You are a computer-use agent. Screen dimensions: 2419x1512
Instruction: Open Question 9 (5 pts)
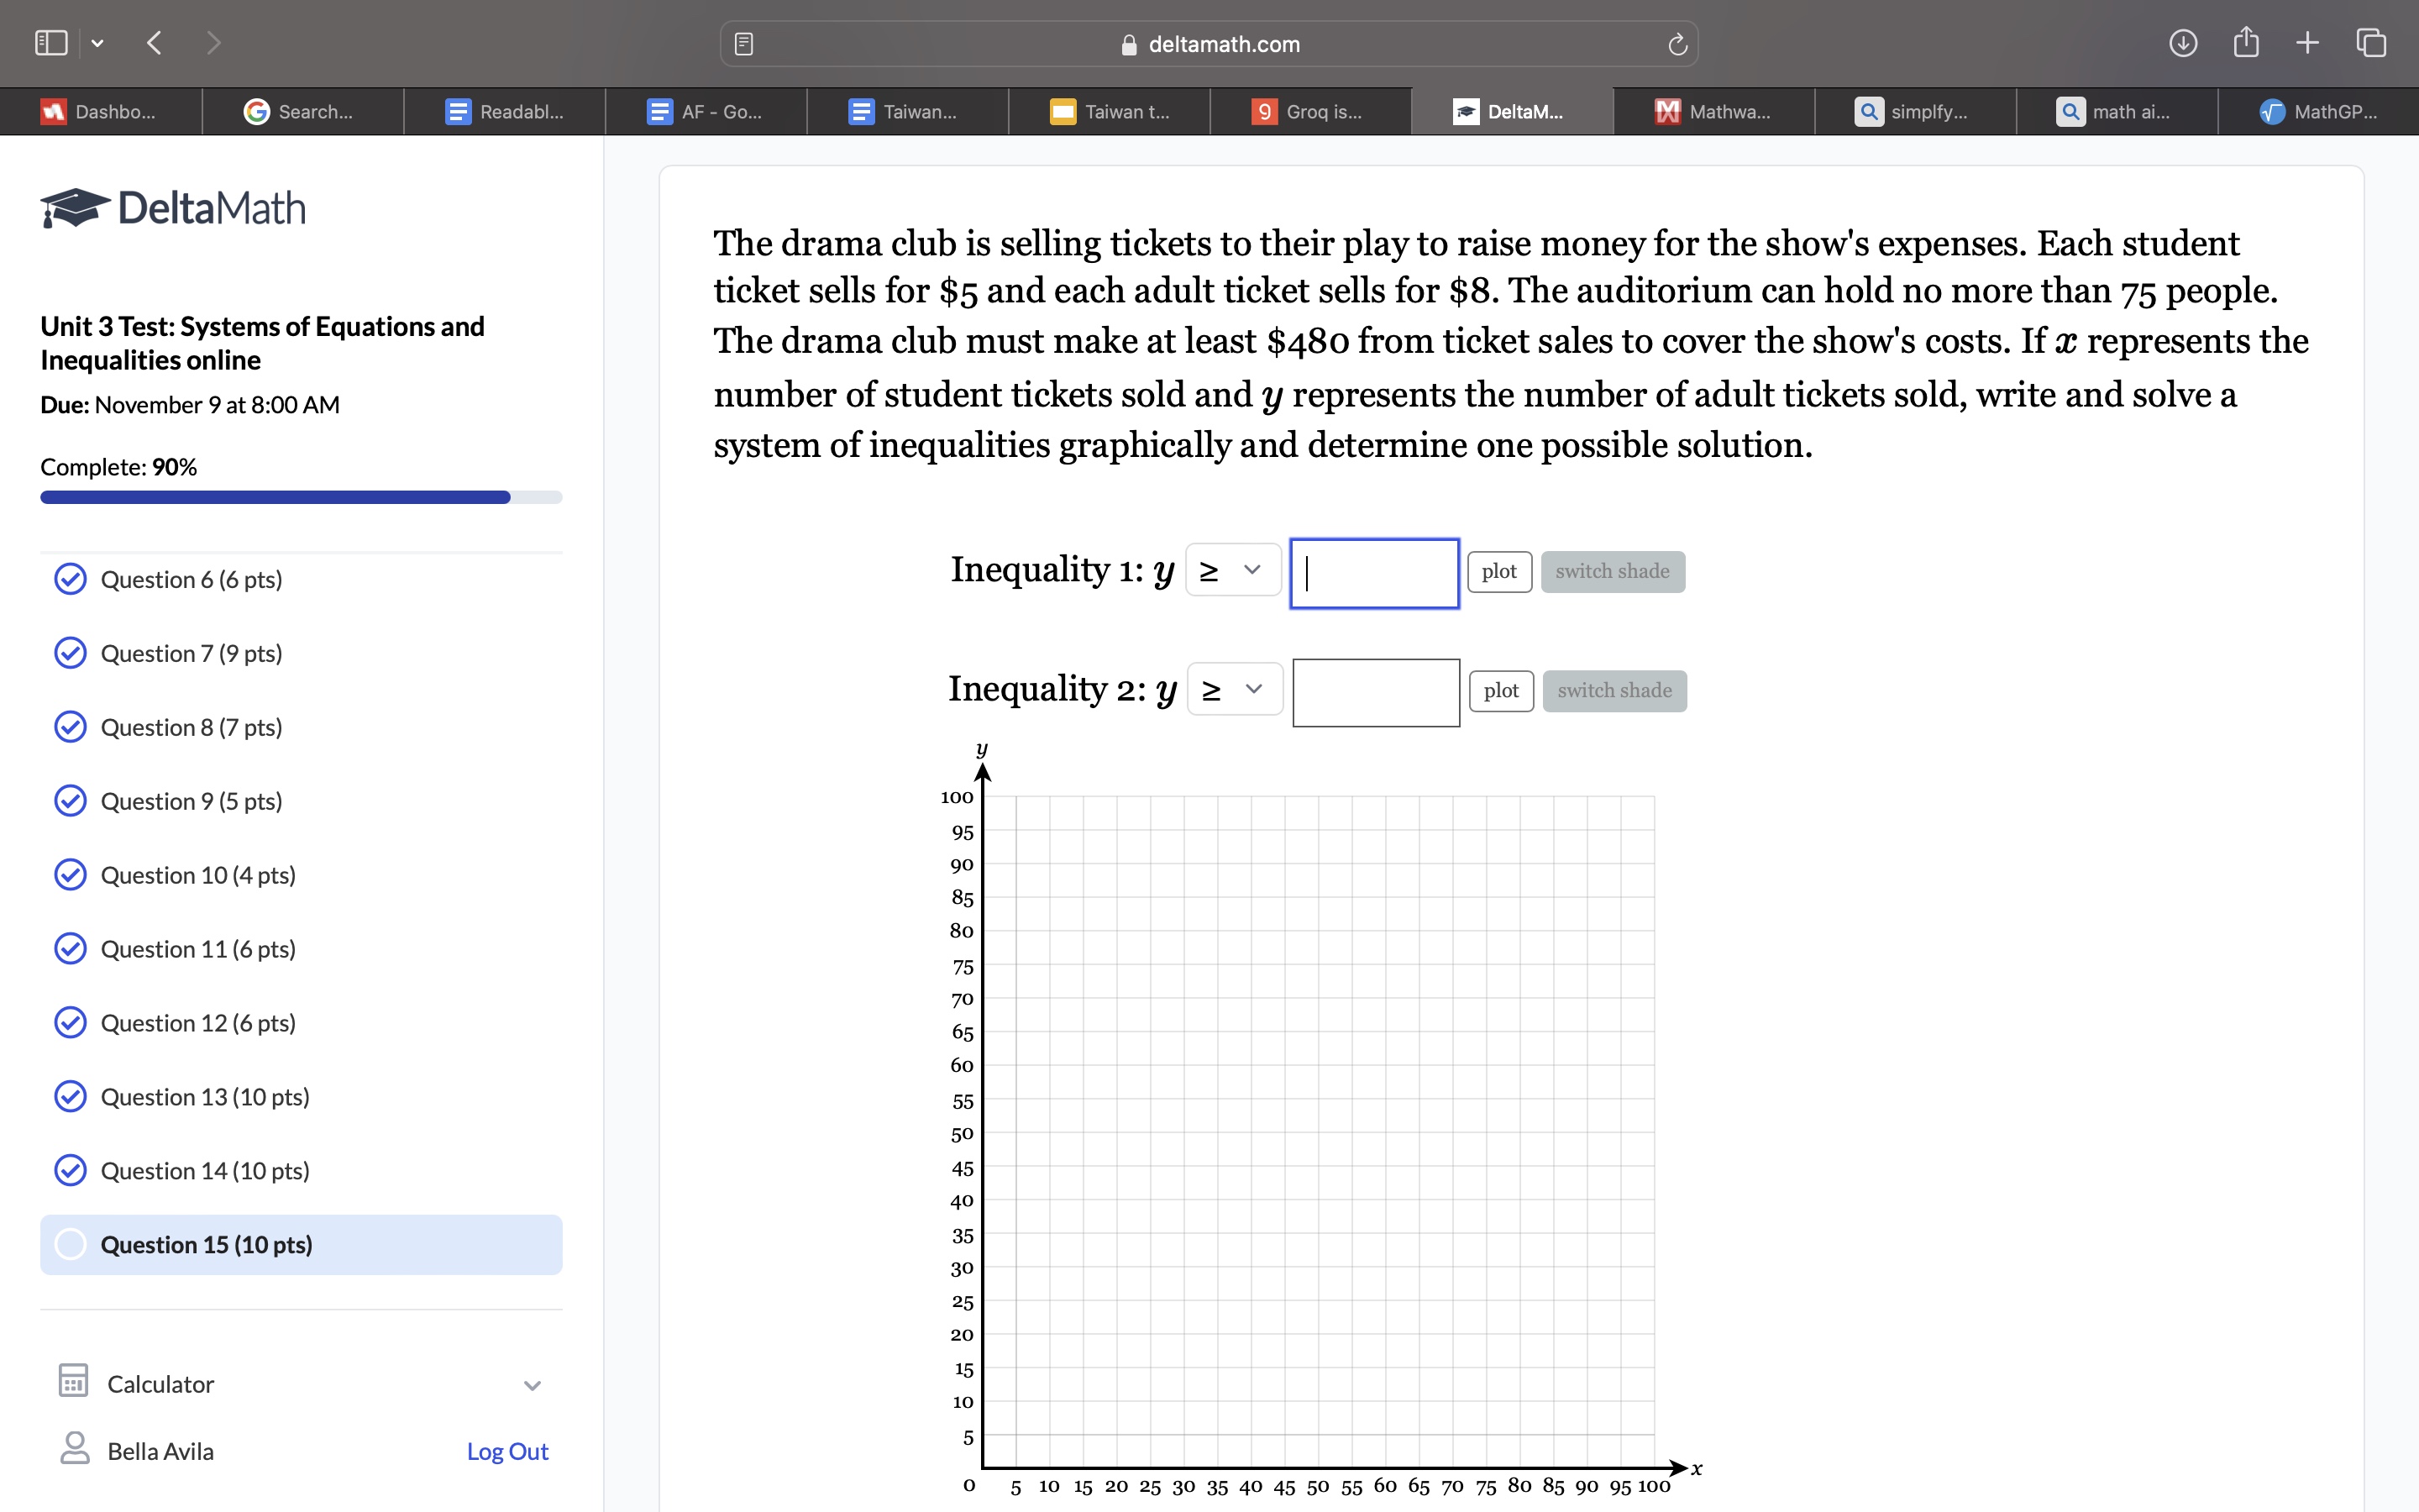click(301, 801)
